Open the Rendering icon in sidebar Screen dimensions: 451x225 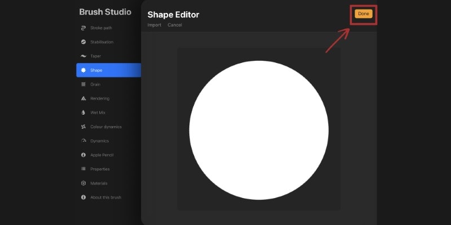83,98
